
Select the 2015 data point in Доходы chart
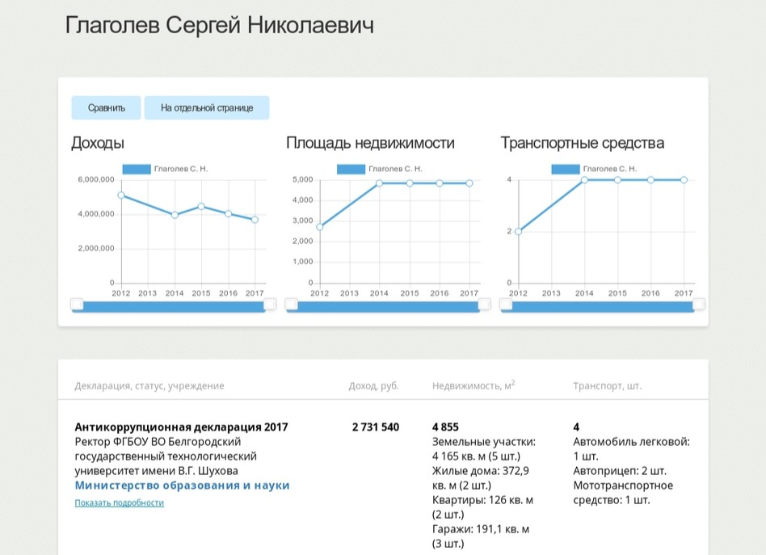[x=201, y=207]
